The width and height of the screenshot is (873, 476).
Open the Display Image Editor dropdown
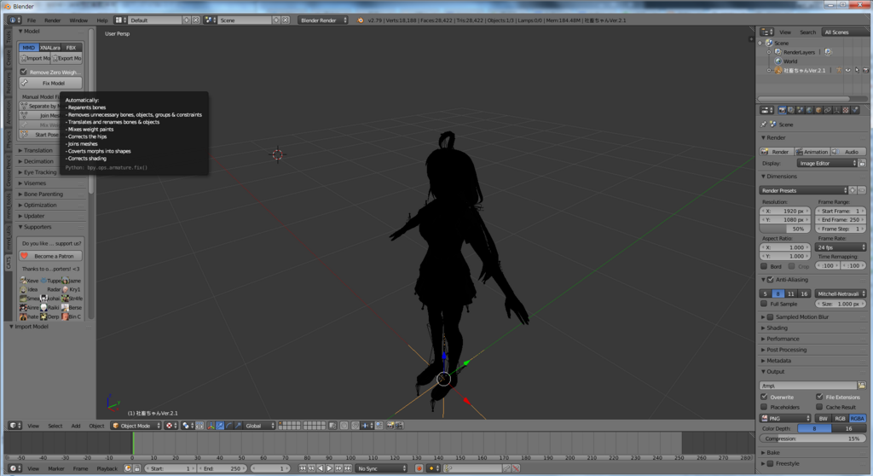pos(827,163)
